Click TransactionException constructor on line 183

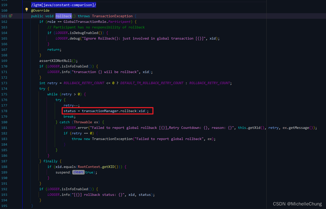[112, 139]
